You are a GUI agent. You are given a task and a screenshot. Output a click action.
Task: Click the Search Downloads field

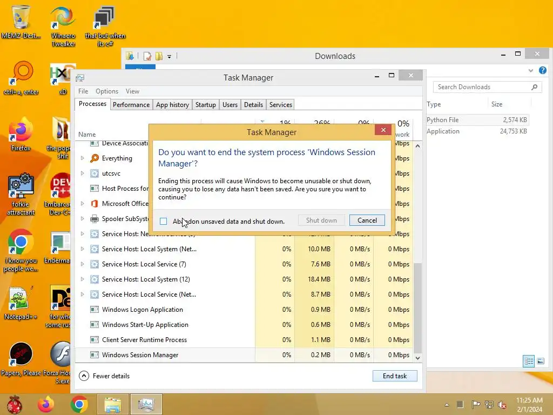click(488, 87)
